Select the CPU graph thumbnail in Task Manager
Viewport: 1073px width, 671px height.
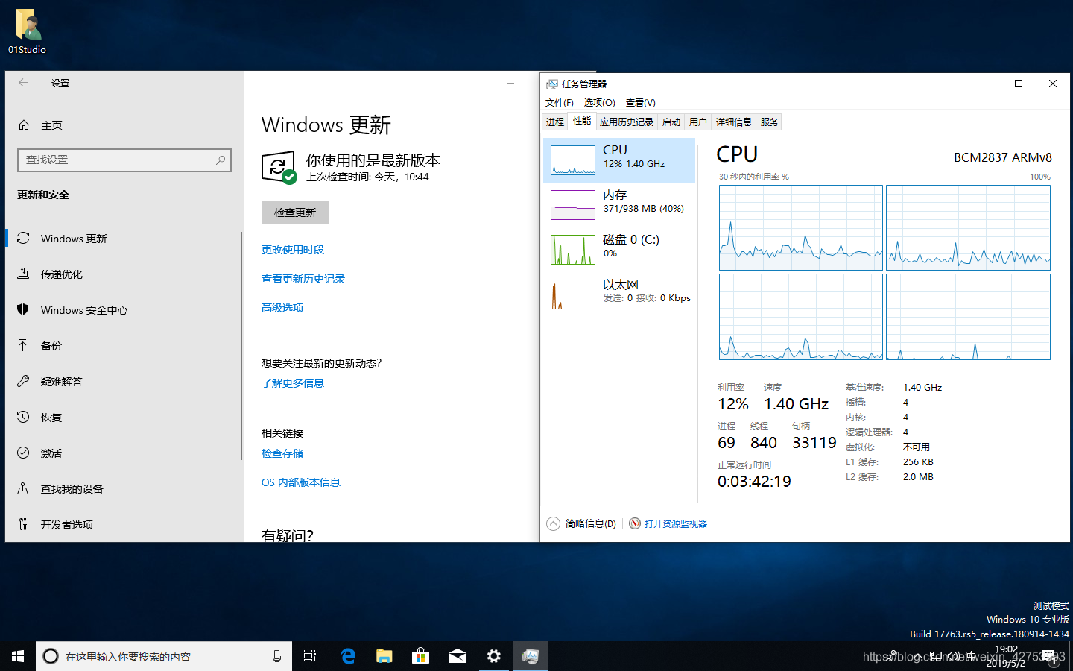point(573,160)
